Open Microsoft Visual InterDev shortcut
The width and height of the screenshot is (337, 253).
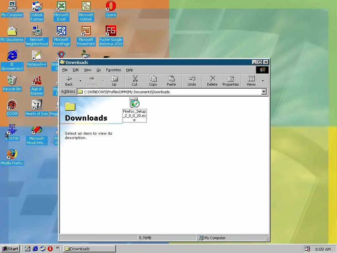[37, 135]
